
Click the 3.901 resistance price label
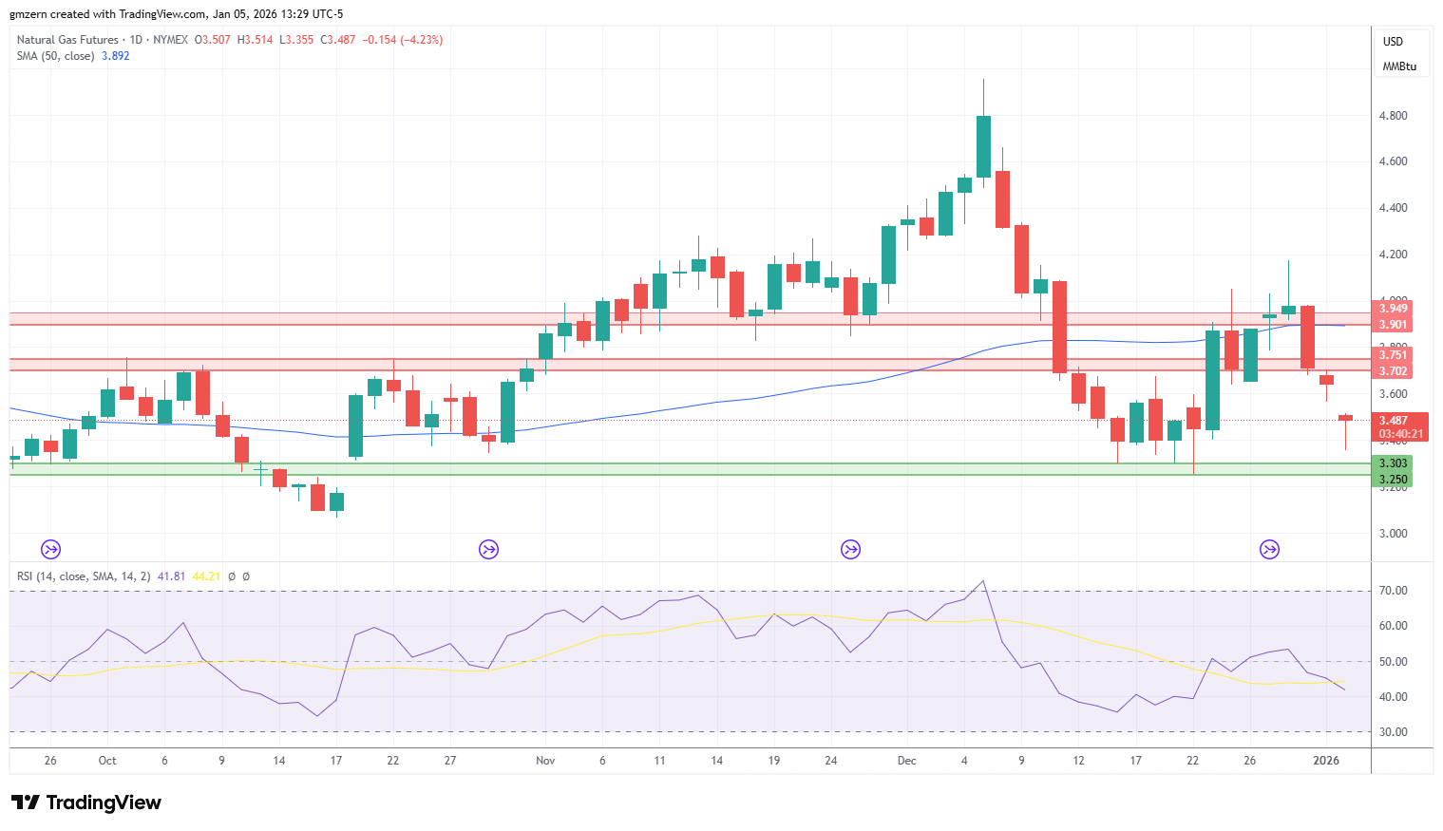pos(1394,325)
